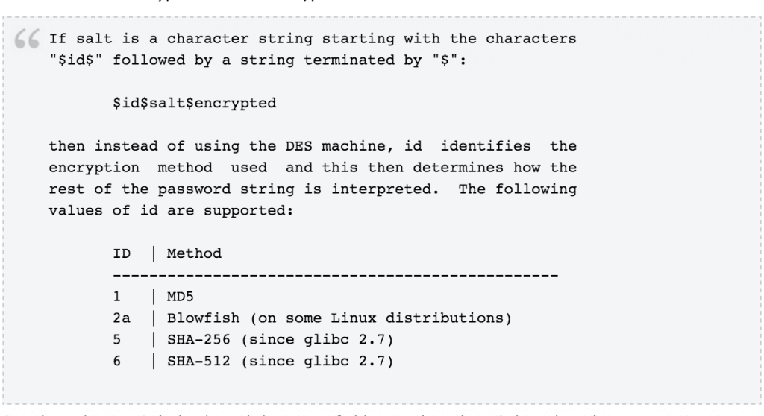Click "values of id are supported:" text
Viewport: 764px width, 416px height.
tap(171, 211)
